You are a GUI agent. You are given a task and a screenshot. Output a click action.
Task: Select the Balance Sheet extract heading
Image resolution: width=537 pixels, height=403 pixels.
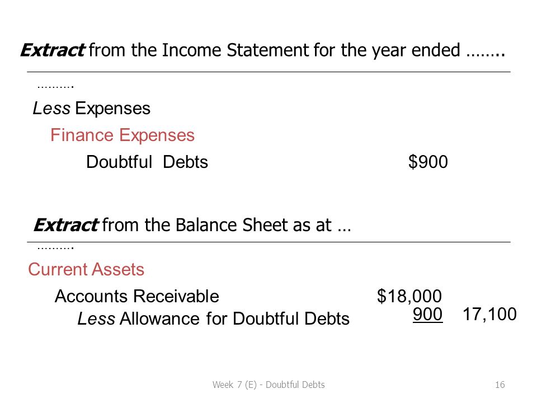192,226
